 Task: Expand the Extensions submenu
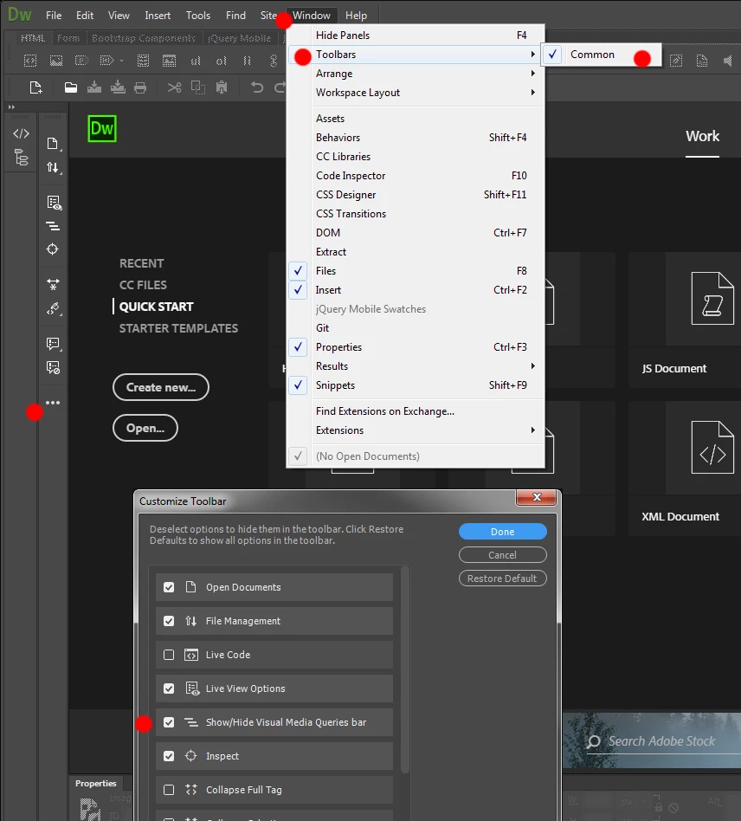[x=416, y=430]
